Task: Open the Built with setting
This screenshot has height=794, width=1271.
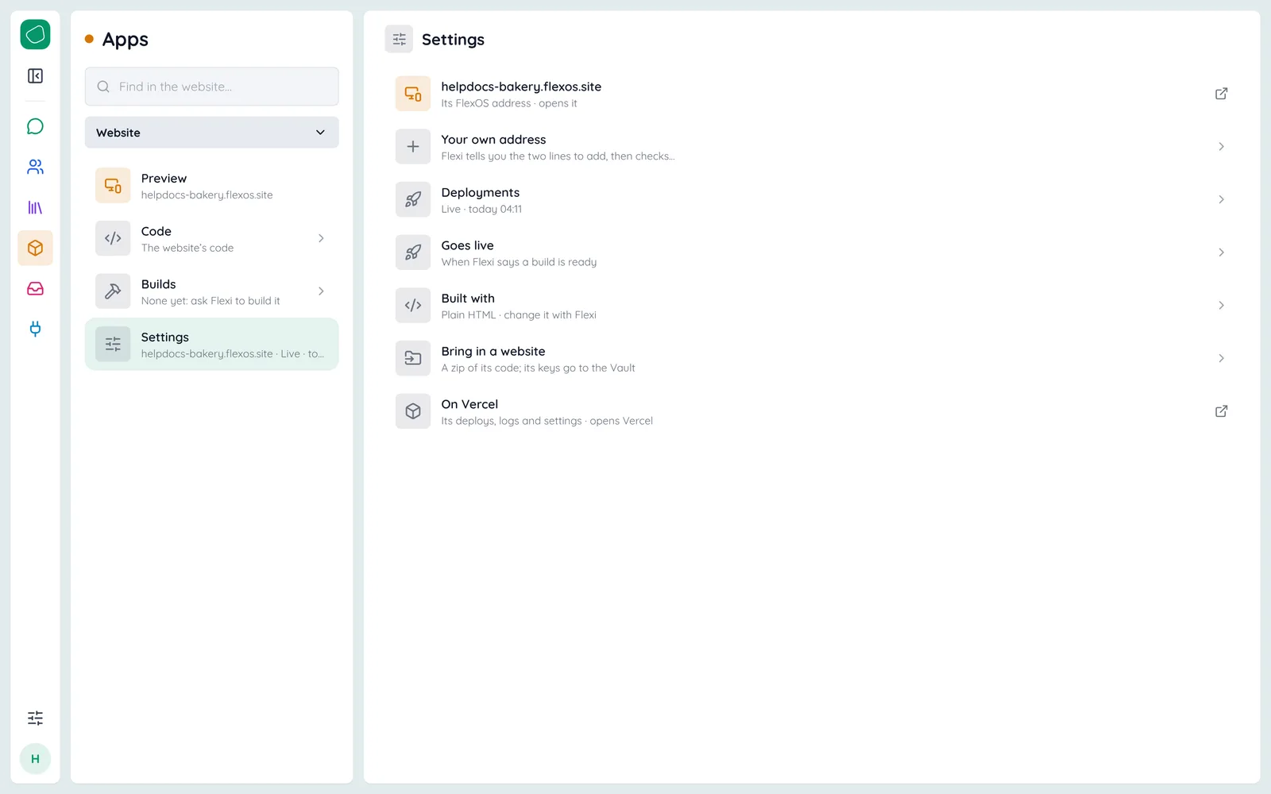Action: pos(812,306)
